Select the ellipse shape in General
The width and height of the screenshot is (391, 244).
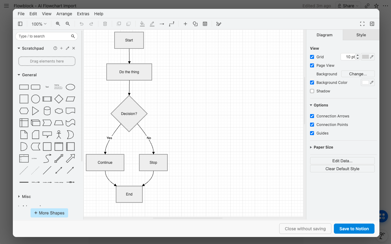[71, 87]
